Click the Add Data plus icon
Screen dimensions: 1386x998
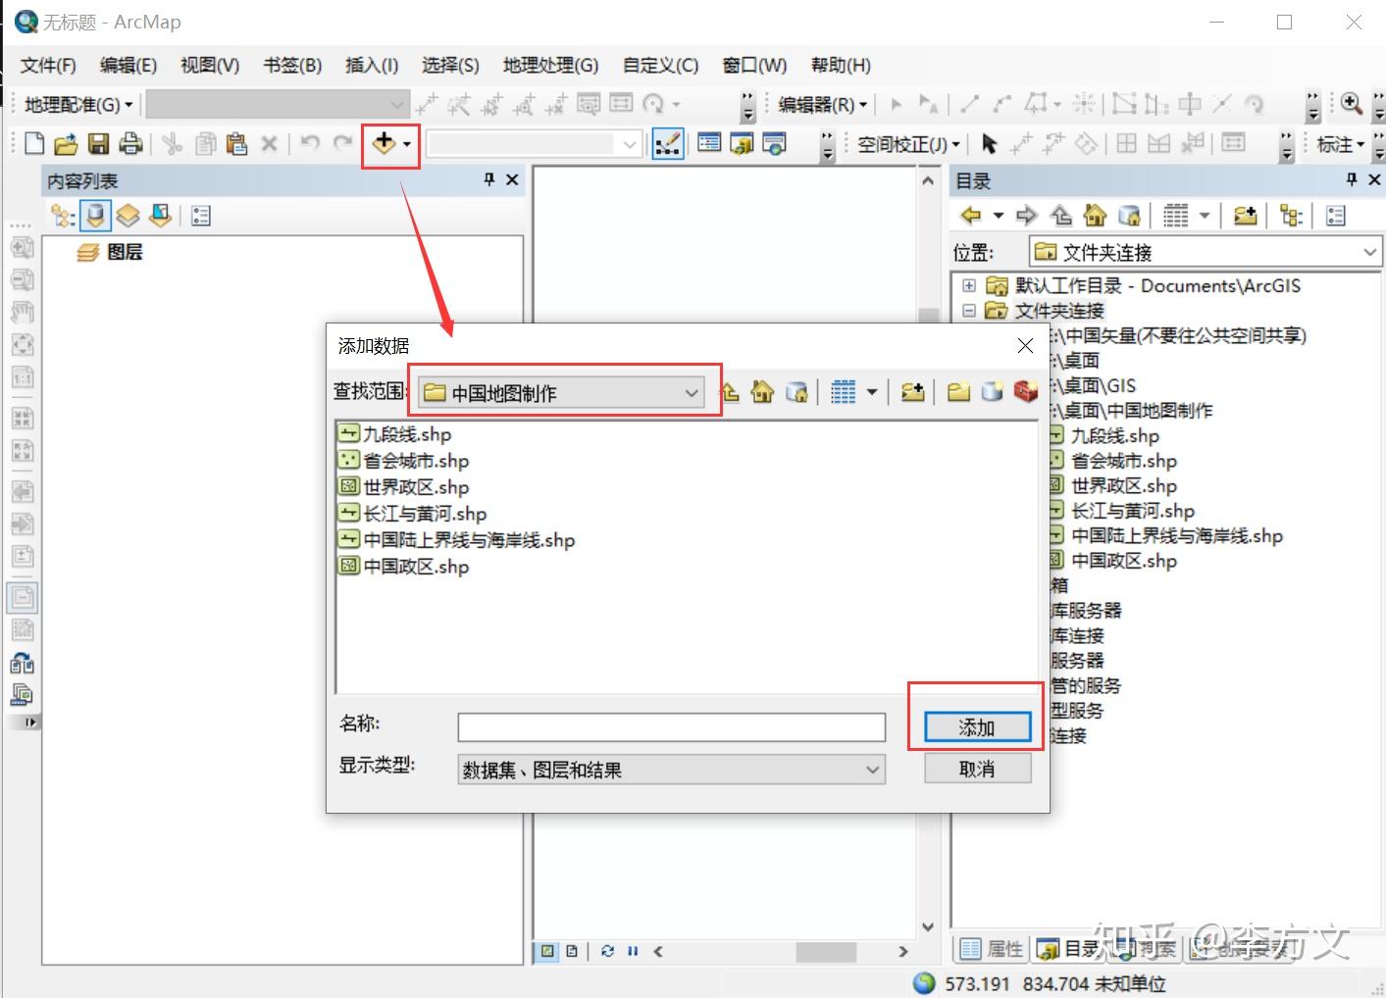point(385,143)
